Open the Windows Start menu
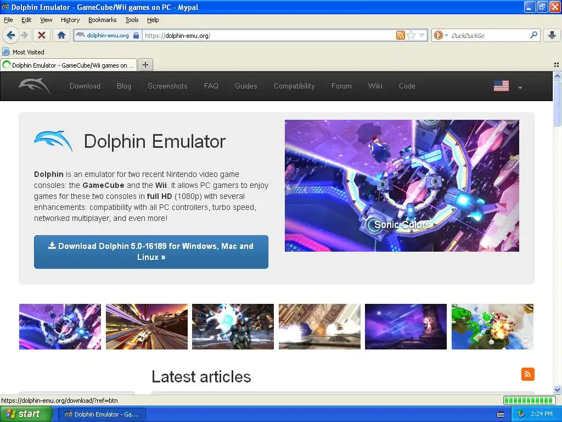The image size is (562, 422). [26, 414]
